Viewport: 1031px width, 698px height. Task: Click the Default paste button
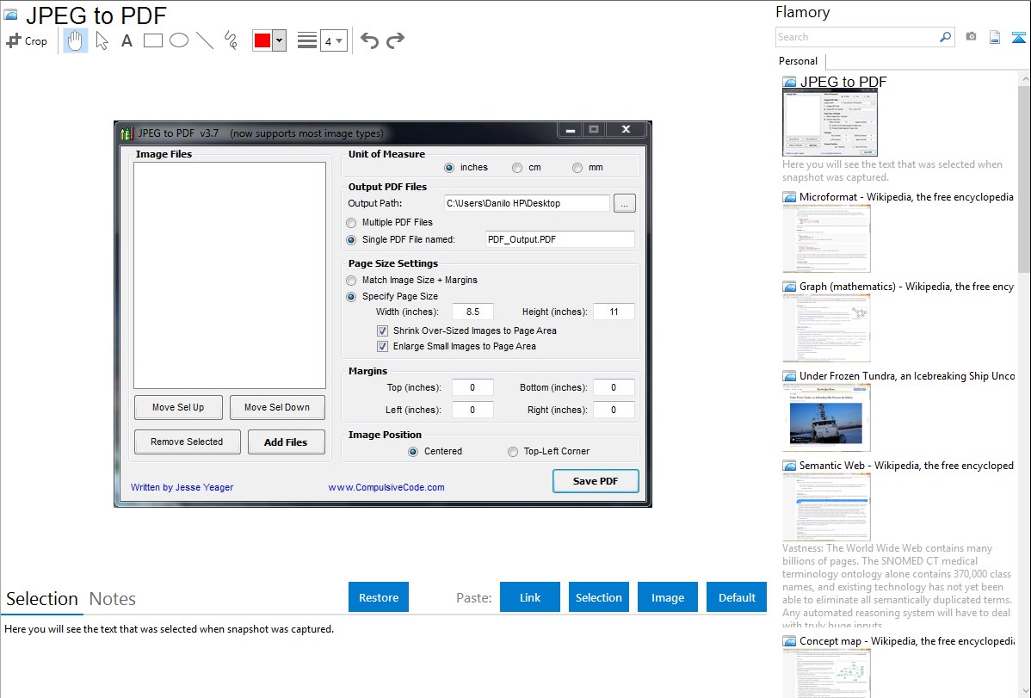coord(737,597)
